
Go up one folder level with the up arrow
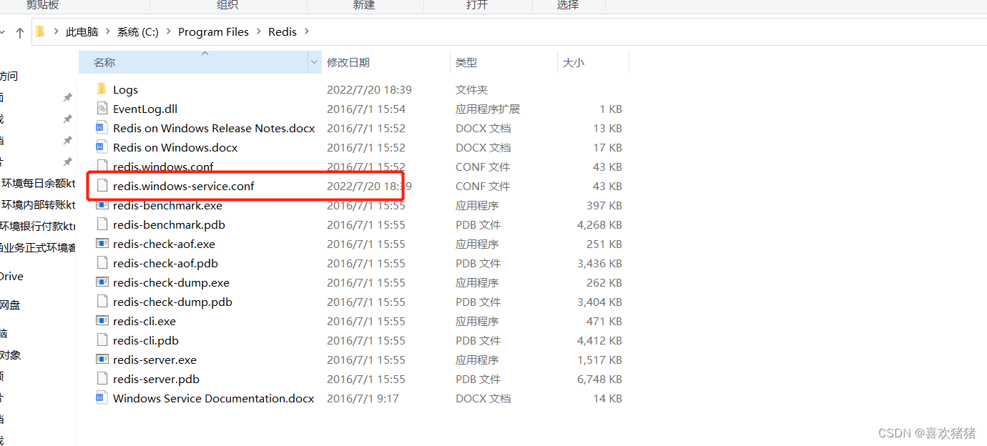point(20,32)
